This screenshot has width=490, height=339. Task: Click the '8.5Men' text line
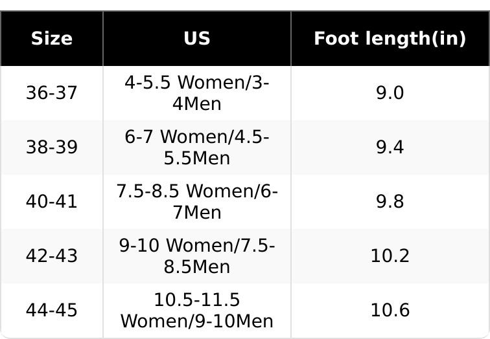click(x=197, y=267)
